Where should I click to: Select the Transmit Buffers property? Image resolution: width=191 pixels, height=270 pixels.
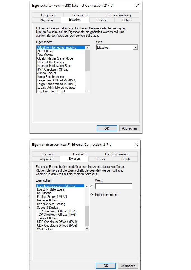(60, 218)
